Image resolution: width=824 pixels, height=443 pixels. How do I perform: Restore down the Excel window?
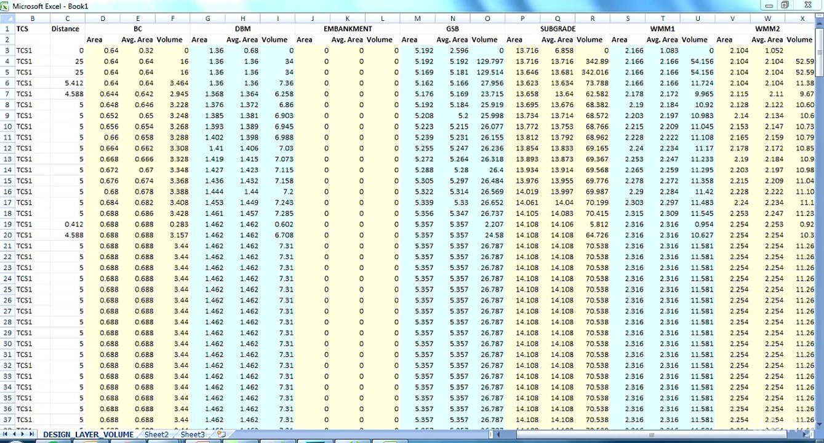point(785,5)
